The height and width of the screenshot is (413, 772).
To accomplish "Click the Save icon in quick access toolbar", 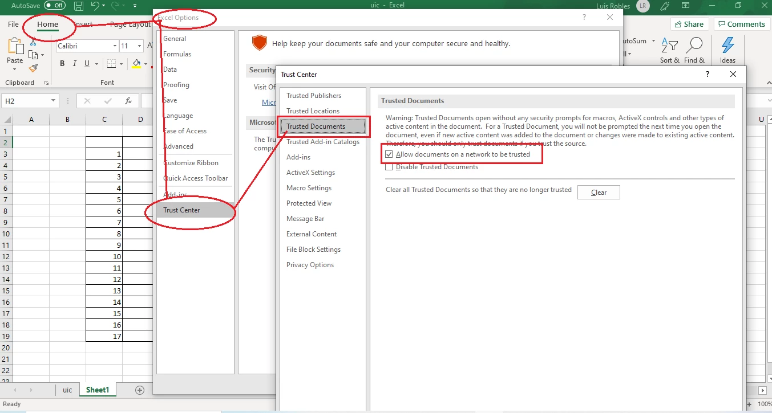I will click(x=79, y=6).
